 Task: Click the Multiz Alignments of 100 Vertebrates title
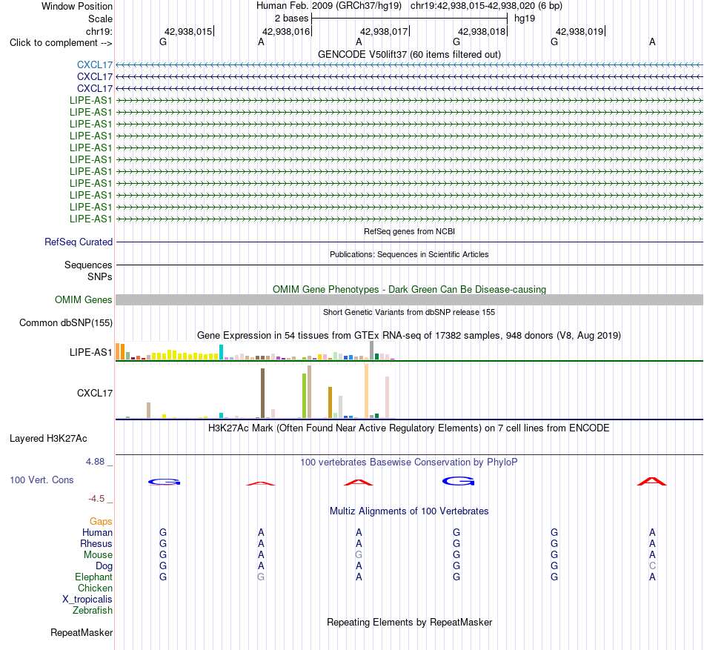[409, 511]
